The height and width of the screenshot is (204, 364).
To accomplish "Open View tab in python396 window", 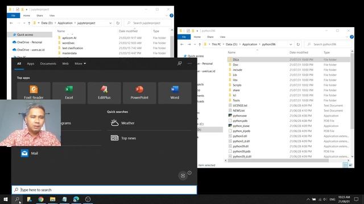I will pyautogui.click(x=222, y=37).
